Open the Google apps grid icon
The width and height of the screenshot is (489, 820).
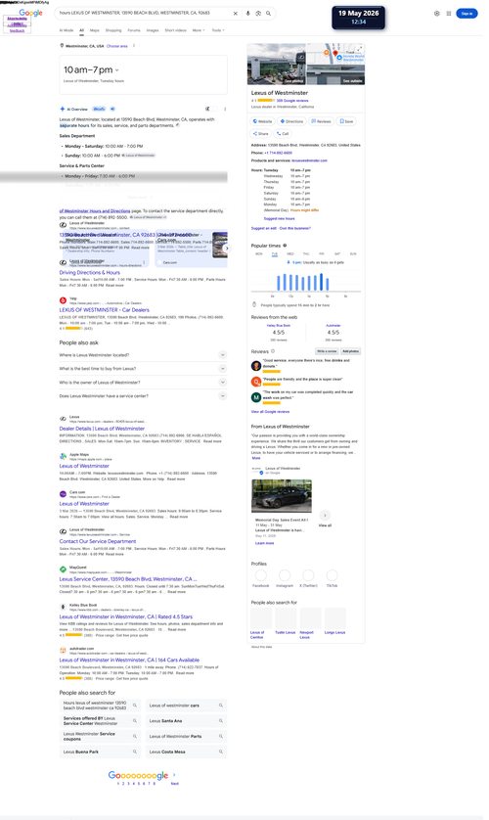pyautogui.click(x=448, y=13)
